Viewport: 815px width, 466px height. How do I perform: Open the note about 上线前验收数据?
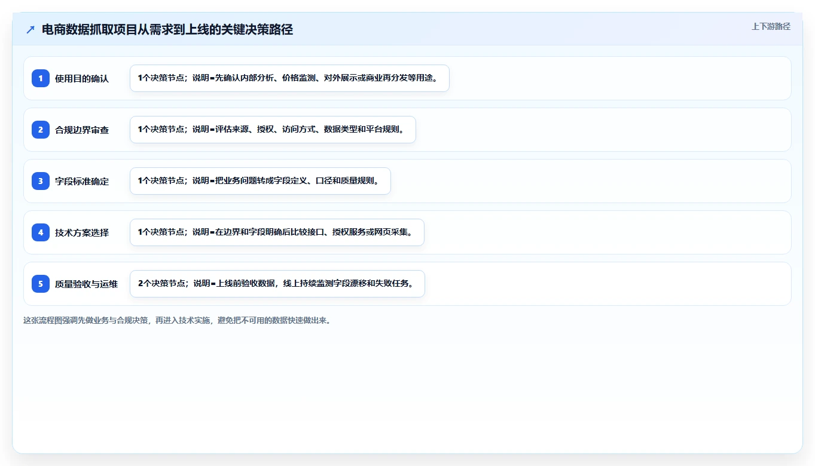pos(277,284)
